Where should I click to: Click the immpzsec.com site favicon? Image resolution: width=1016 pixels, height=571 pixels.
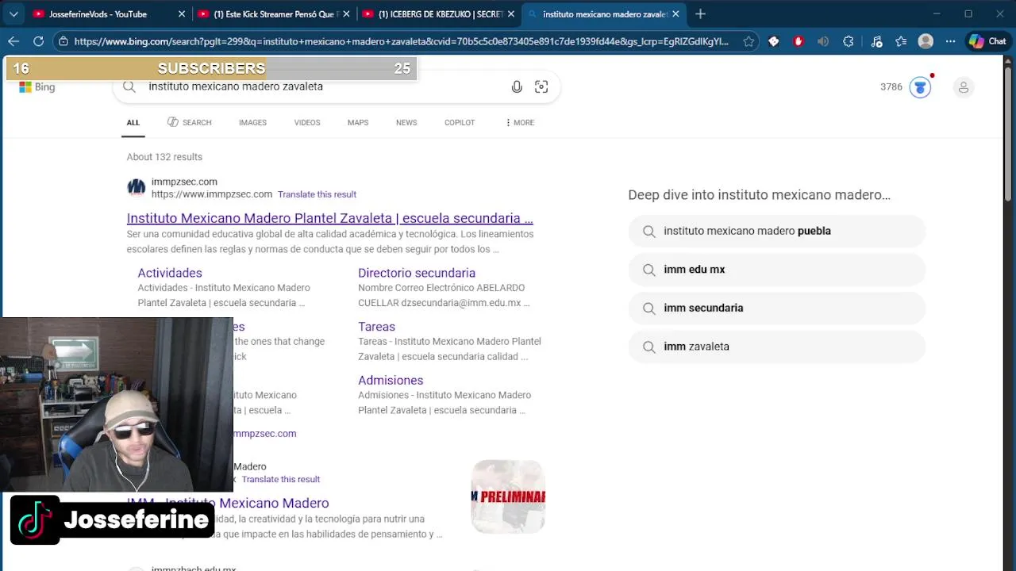point(137,187)
